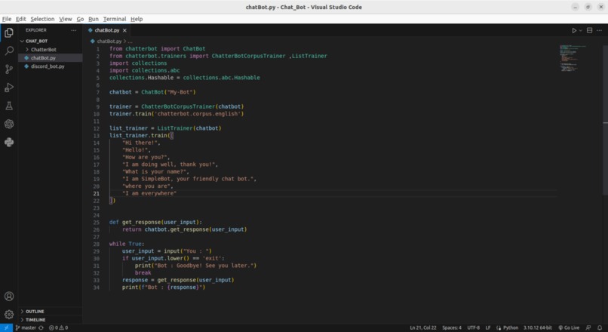The image size is (608, 332).
Task: Open the Terminal menu
Action: point(115,19)
